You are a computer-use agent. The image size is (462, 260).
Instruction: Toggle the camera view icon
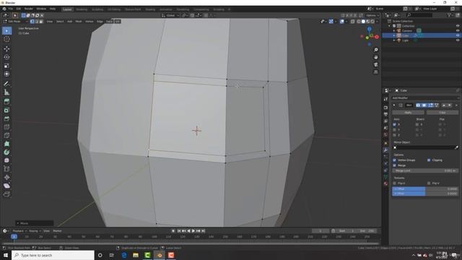(376, 64)
